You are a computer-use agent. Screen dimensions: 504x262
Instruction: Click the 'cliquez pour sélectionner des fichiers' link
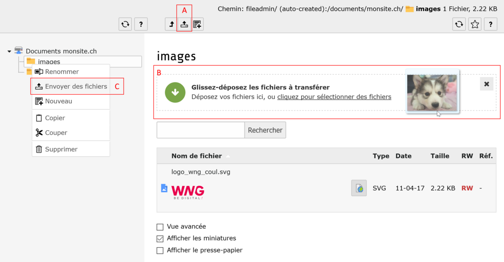pyautogui.click(x=334, y=97)
